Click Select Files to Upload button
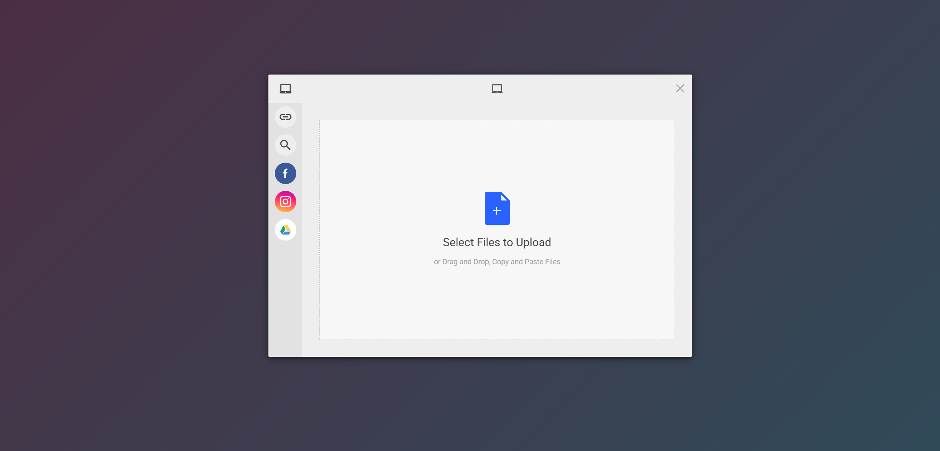The width and height of the screenshot is (940, 451). point(497,242)
